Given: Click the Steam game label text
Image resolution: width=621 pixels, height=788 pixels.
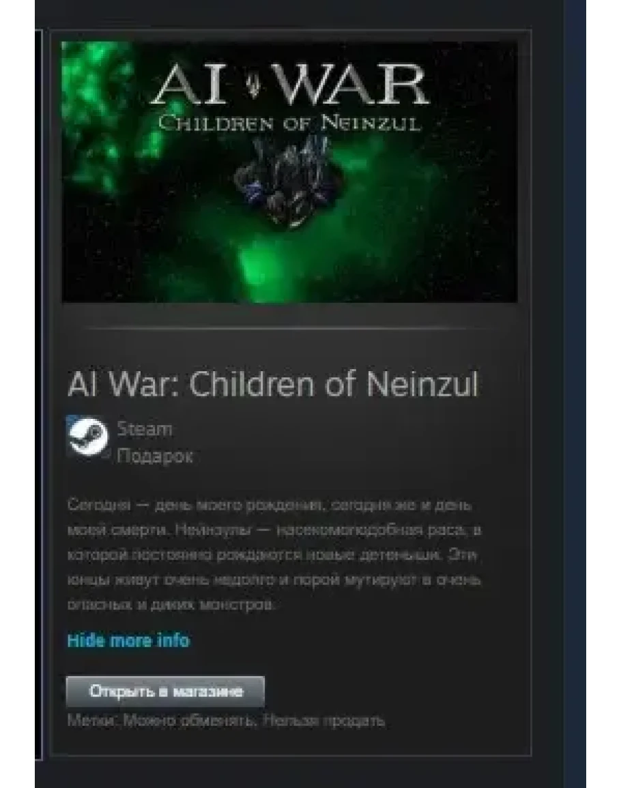Looking at the screenshot, I should (145, 428).
